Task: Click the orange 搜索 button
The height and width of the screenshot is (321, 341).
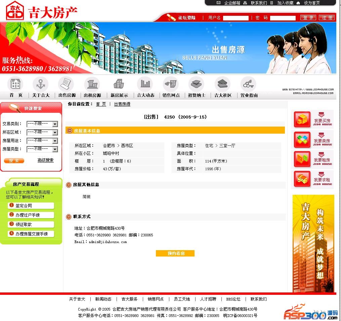Action: pos(14,160)
